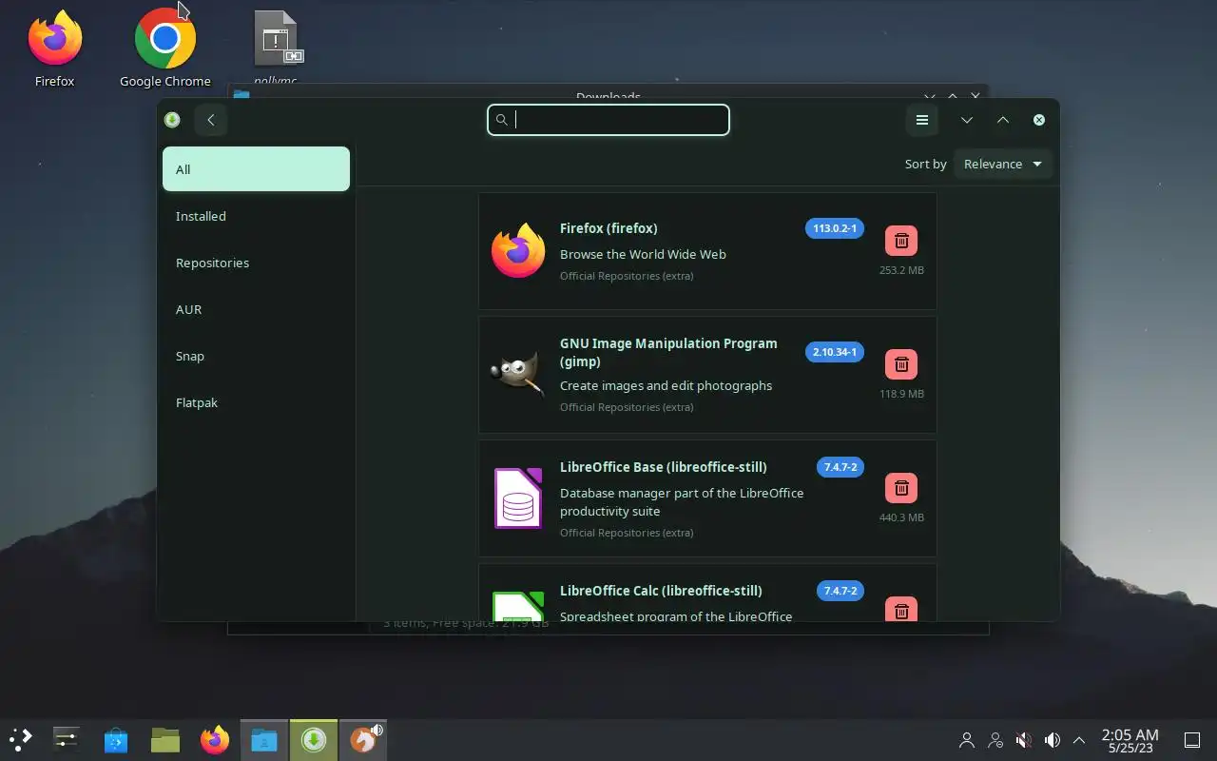Click the GIMP mascot icon
1217x761 pixels.
coord(517,374)
